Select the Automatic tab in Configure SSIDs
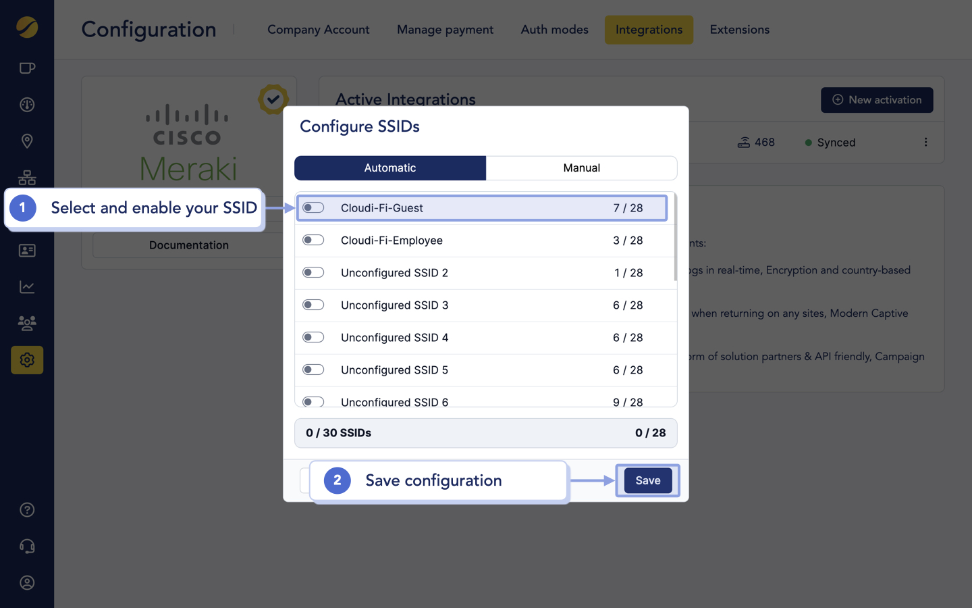972x608 pixels. [390, 168]
